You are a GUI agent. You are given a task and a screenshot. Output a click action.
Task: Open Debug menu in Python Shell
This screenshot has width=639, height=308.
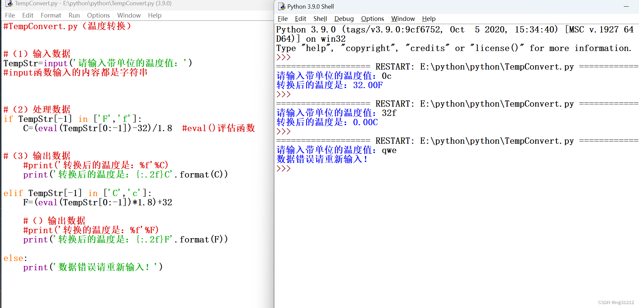pos(344,19)
